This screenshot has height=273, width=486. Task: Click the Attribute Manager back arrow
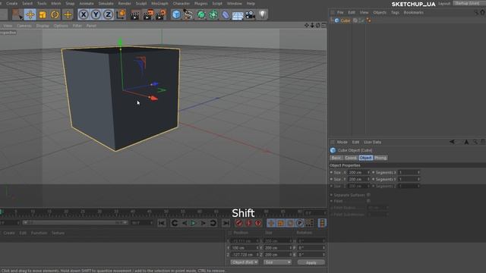(453, 142)
